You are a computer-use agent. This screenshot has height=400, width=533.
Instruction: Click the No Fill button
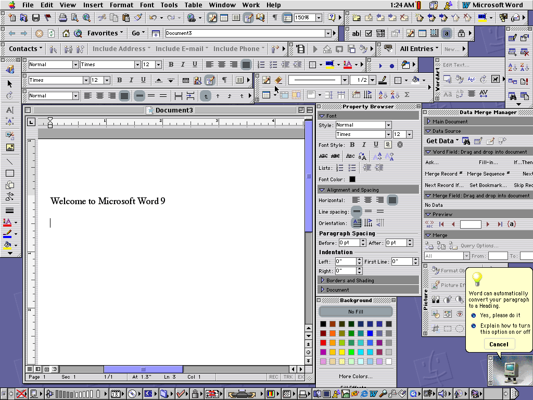[x=356, y=311]
